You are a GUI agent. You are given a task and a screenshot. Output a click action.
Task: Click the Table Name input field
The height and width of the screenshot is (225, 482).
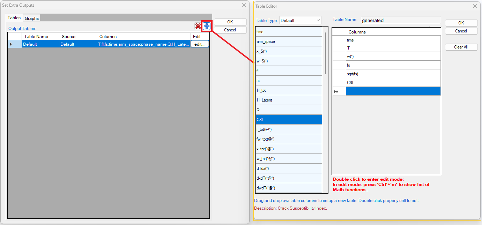click(x=401, y=20)
